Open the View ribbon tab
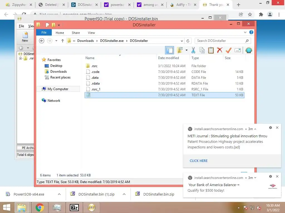The height and width of the screenshot is (213, 285). (91, 33)
